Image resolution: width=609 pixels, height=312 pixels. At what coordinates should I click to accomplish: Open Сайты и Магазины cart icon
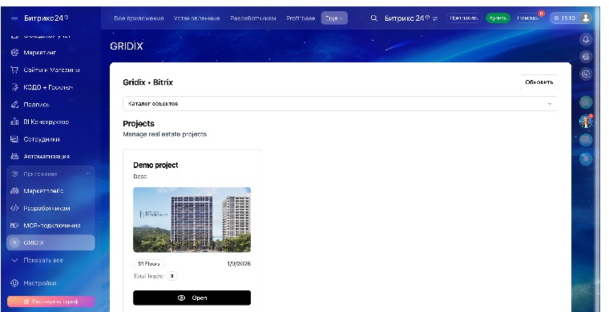pos(14,70)
